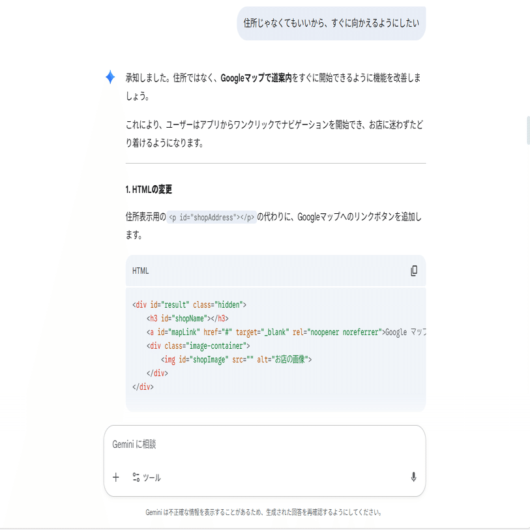This screenshot has height=530, width=530.
Task: Click the user message bubble about 住所
Action: tap(331, 23)
